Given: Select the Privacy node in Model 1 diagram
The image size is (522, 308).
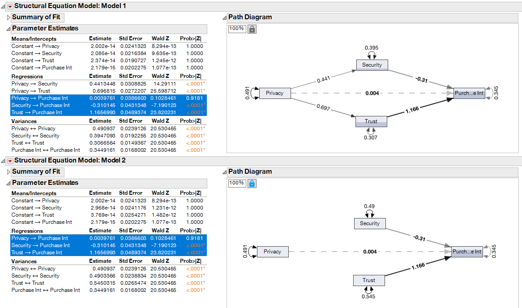Looking at the screenshot, I should point(275,93).
